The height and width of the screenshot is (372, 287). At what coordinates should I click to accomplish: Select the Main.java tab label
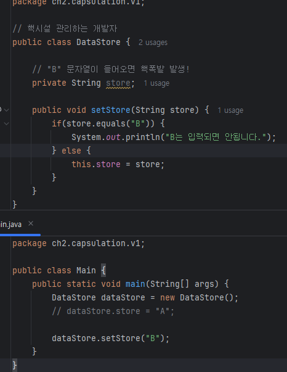click(x=10, y=225)
